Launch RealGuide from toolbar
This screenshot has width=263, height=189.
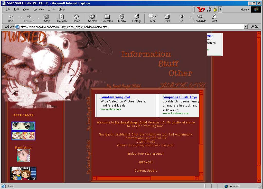[x=200, y=18]
